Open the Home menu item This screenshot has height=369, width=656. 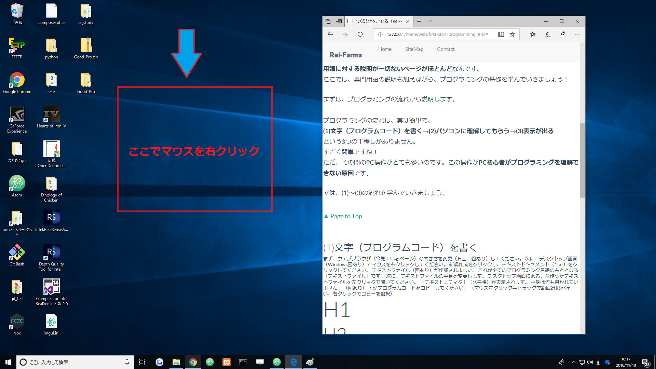point(385,49)
